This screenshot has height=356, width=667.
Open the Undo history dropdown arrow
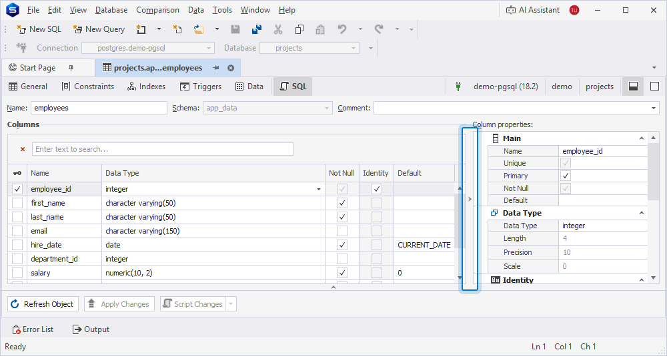360,29
